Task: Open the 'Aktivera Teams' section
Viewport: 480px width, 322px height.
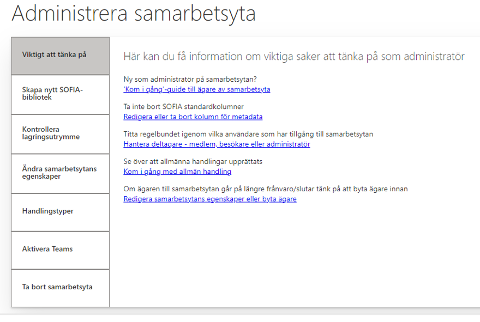Action: (60, 250)
